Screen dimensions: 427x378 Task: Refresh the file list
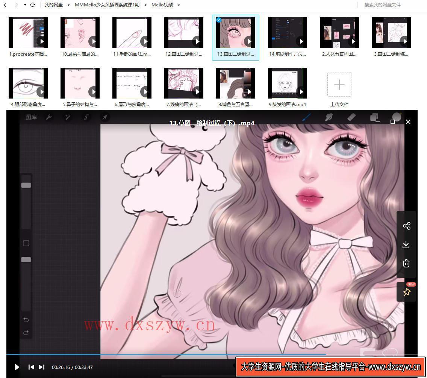point(33,5)
